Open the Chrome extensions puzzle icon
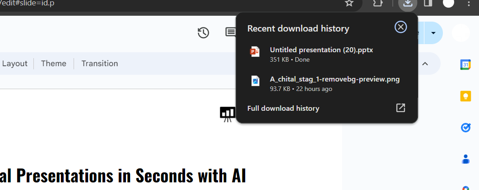The image size is (479, 190). coord(377,4)
